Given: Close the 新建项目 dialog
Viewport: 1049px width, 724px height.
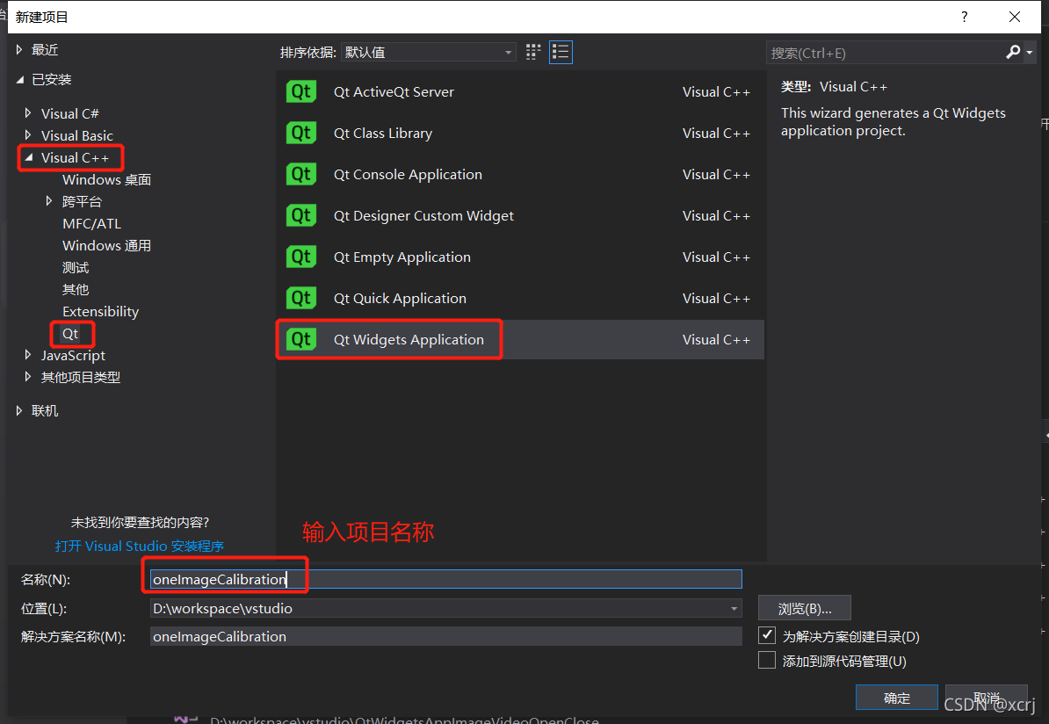Looking at the screenshot, I should tap(1014, 17).
